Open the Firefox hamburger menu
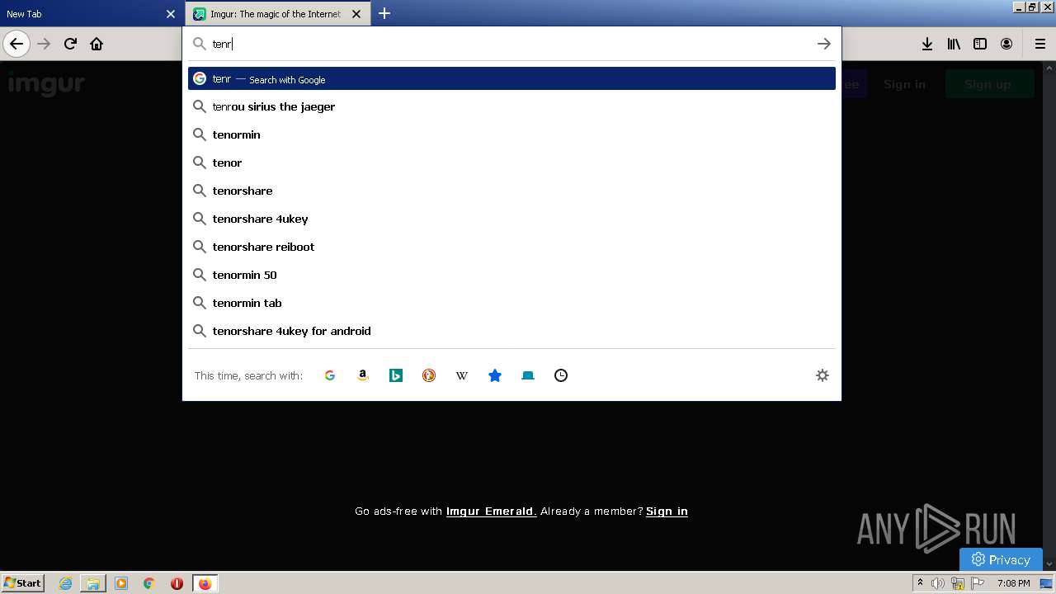 (x=1039, y=44)
